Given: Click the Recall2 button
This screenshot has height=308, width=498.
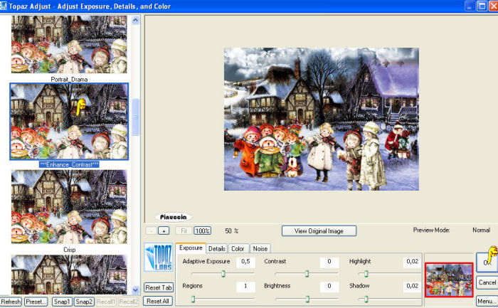Looking at the screenshot, I should click(x=128, y=302).
